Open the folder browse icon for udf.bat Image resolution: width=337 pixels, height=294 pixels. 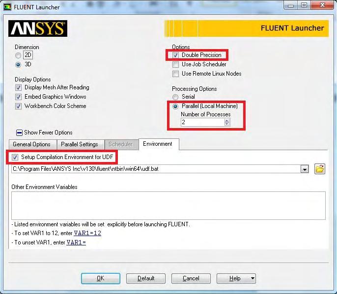point(320,169)
